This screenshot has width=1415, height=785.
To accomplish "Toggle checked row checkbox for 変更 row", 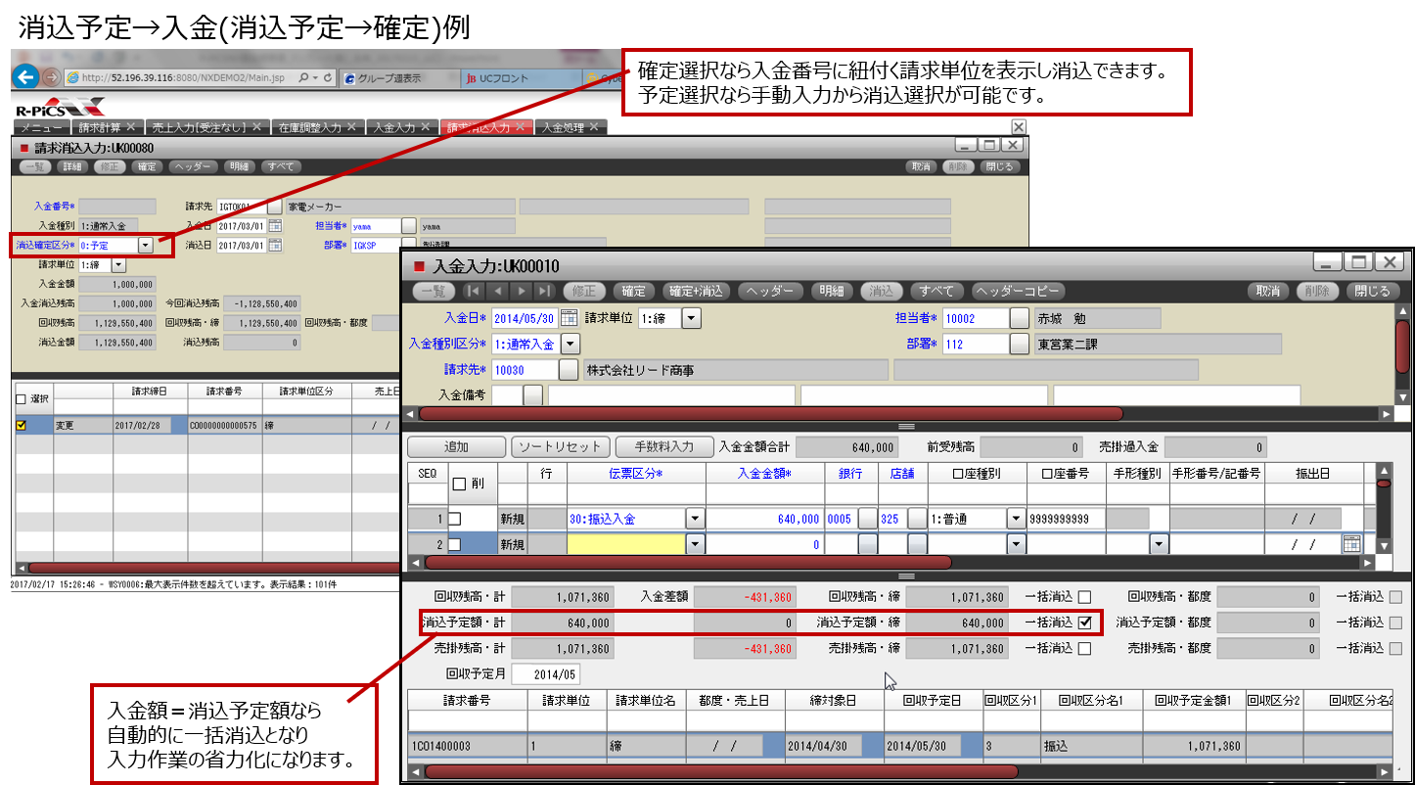I will click(21, 426).
